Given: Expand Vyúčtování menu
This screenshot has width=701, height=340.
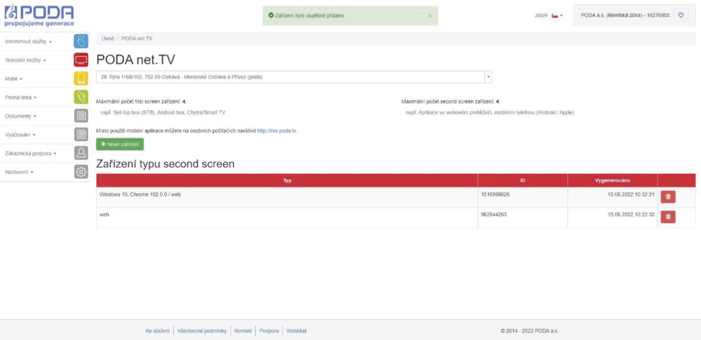Looking at the screenshot, I should point(20,135).
